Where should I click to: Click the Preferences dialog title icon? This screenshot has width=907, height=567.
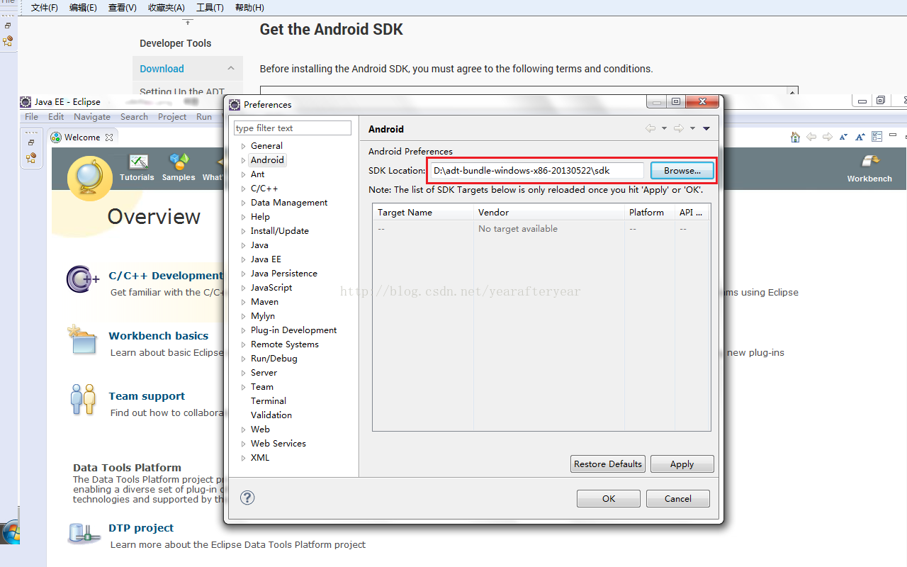235,105
